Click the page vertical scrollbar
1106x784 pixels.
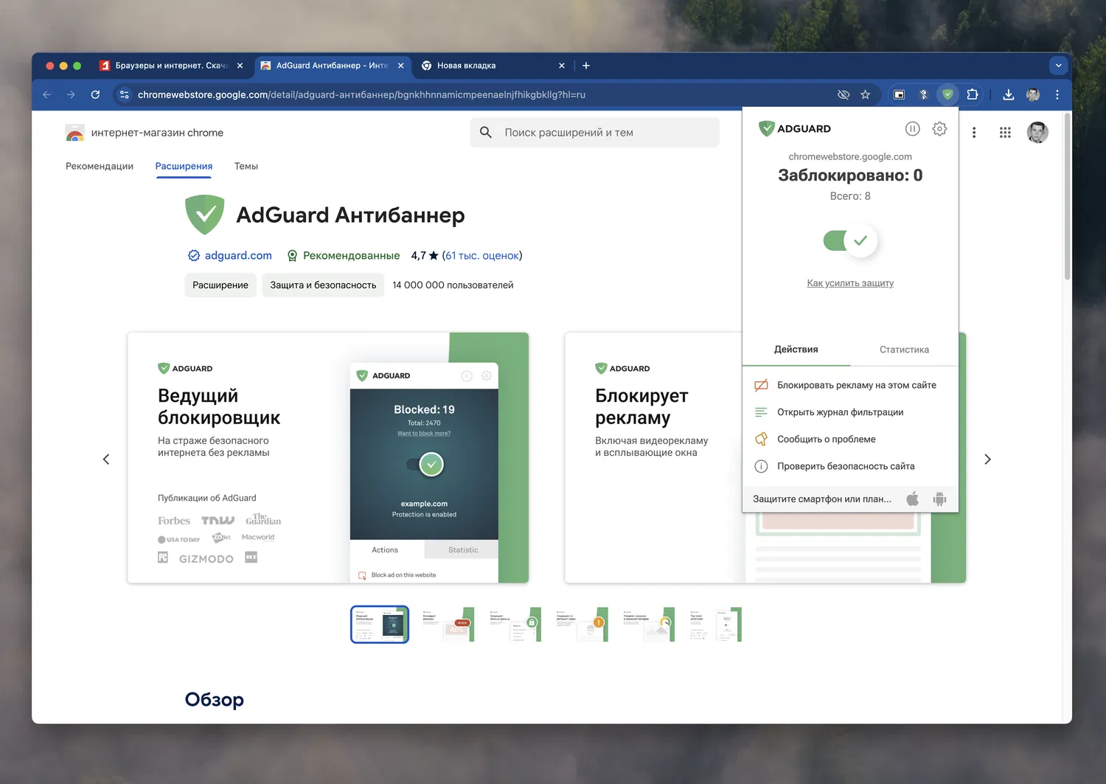click(x=1067, y=196)
